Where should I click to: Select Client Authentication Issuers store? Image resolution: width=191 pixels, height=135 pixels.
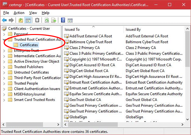pos(37,89)
